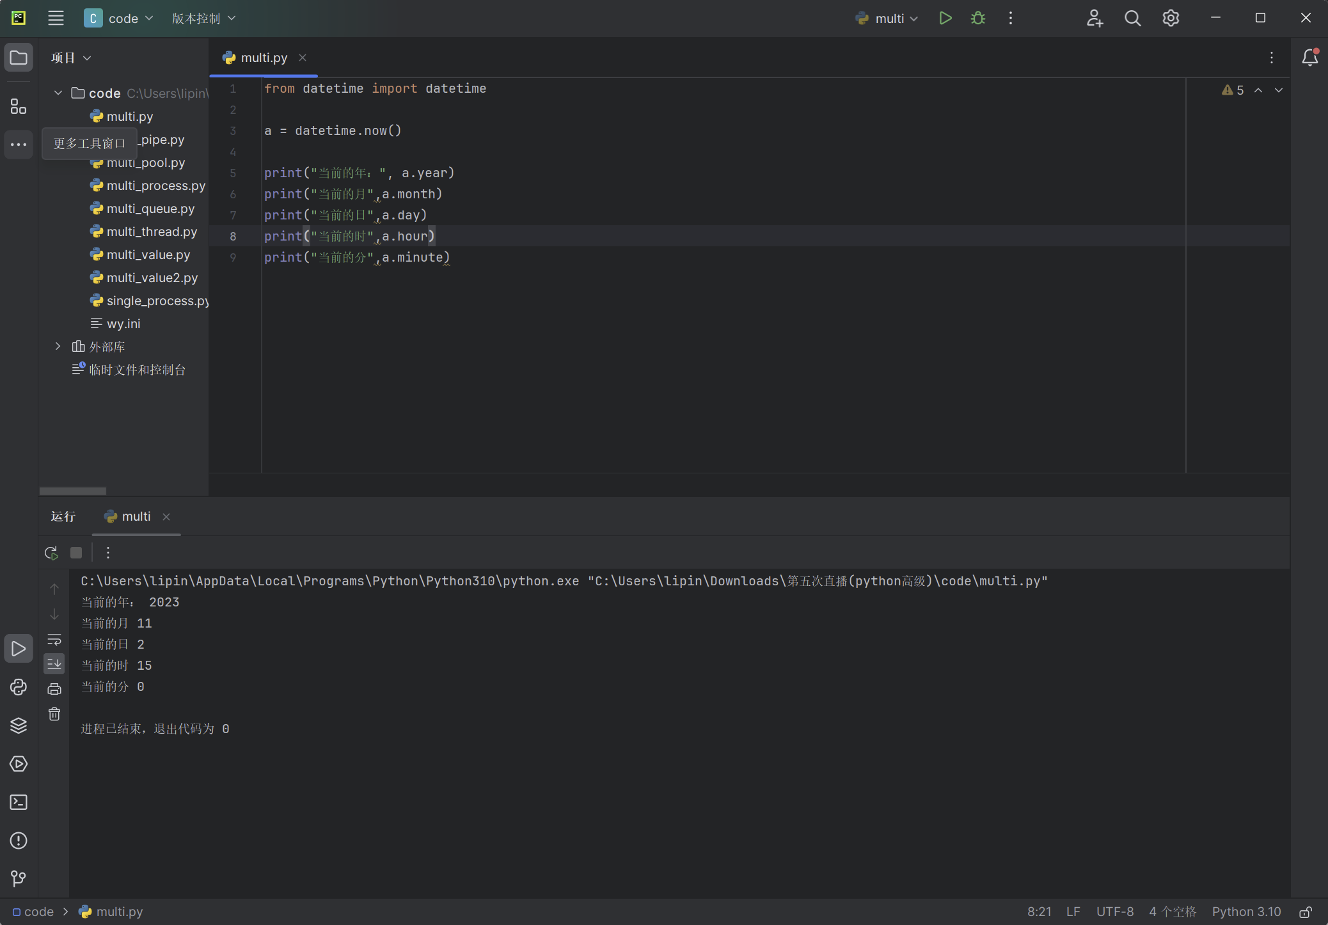Click the PyCharm logo icon
This screenshot has height=925, width=1328.
click(x=19, y=18)
